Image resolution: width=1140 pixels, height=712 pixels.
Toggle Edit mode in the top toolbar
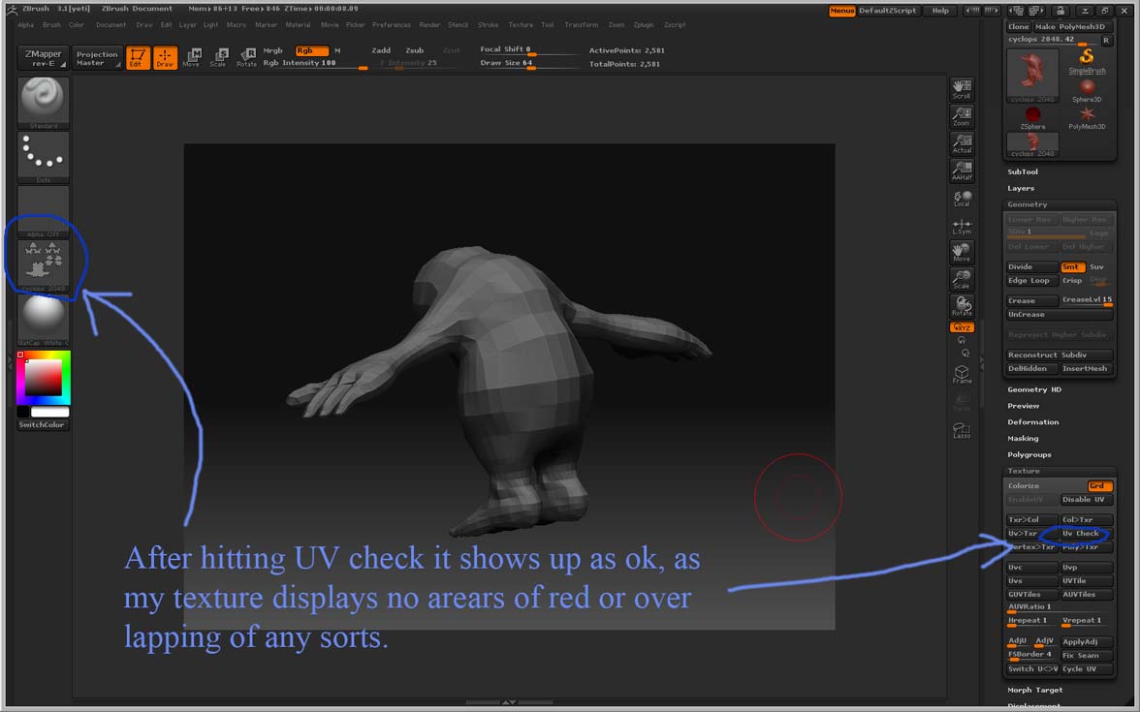pos(138,57)
